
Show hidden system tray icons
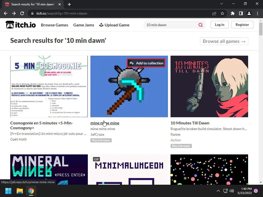pyautogui.click(x=218, y=191)
